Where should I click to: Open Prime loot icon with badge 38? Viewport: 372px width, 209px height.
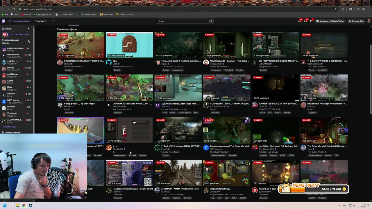pos(300,21)
